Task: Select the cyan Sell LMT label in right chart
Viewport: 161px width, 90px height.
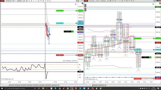Action: pyautogui.click(x=138, y=50)
